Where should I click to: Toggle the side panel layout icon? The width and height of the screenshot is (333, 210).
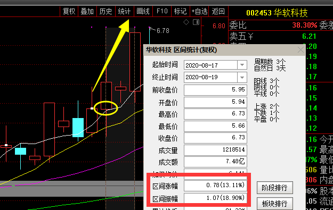(196, 22)
